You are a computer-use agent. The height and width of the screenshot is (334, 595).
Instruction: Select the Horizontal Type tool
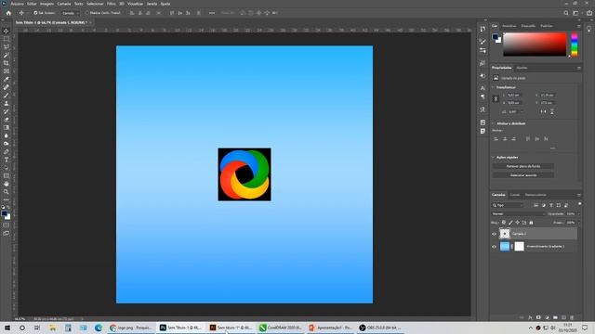(x=7, y=160)
